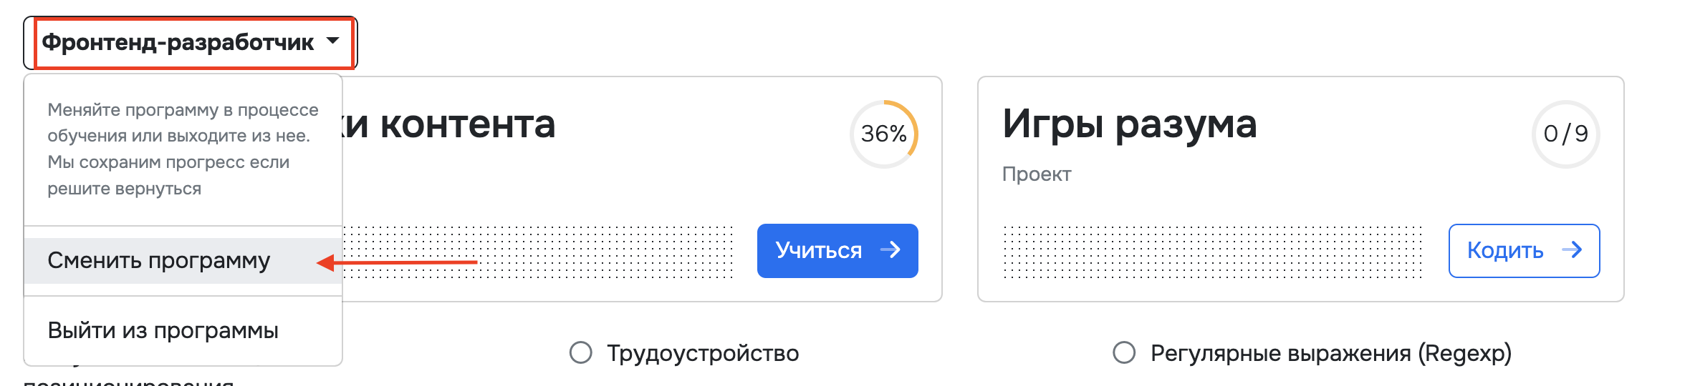The width and height of the screenshot is (1685, 386).
Task: Click the arrow icon inside Учиться button
Action: (890, 250)
